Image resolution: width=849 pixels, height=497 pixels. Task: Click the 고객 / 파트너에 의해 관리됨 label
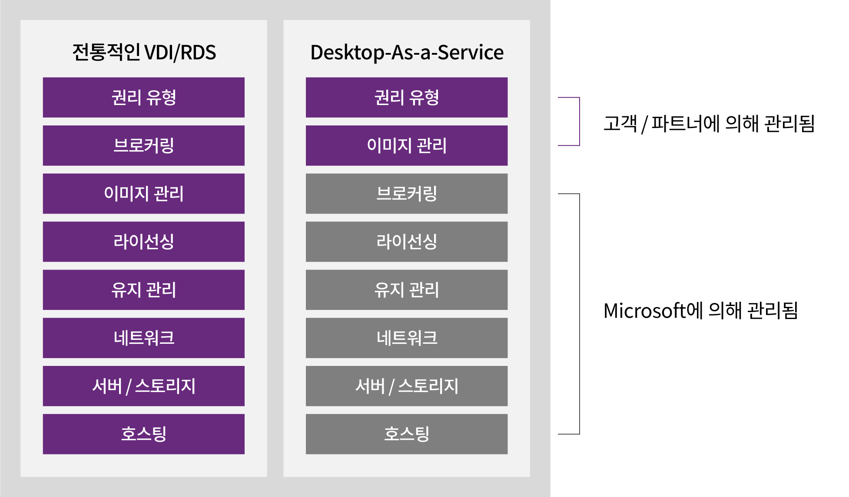pos(709,124)
